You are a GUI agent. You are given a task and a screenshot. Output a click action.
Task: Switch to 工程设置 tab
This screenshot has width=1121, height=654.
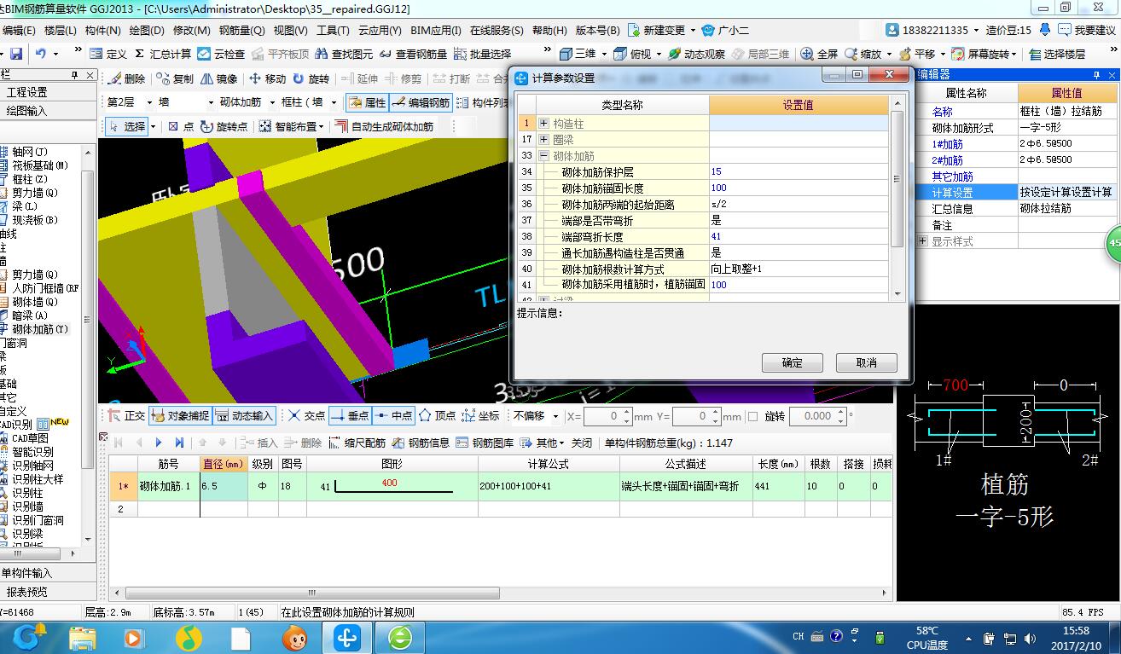tap(26, 92)
